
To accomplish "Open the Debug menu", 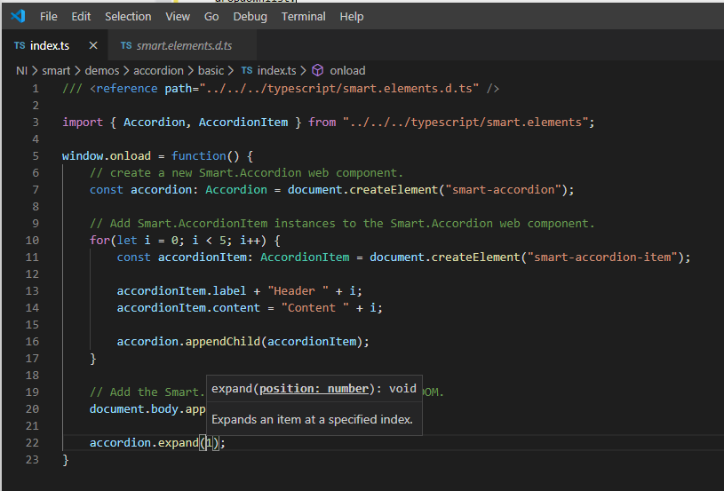I will tap(250, 16).
